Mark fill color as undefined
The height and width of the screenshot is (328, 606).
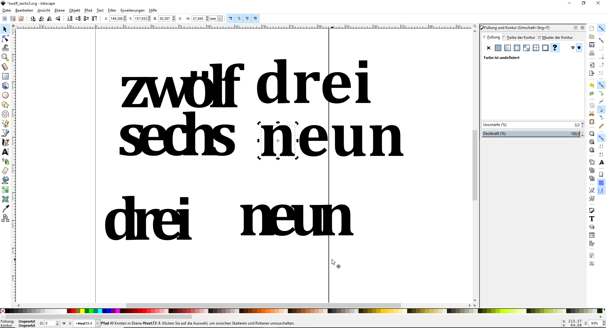coord(555,48)
